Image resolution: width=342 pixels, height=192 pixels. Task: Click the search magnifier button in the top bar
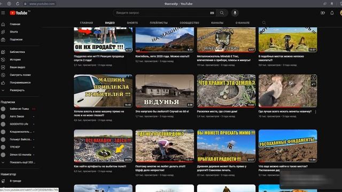222,13
